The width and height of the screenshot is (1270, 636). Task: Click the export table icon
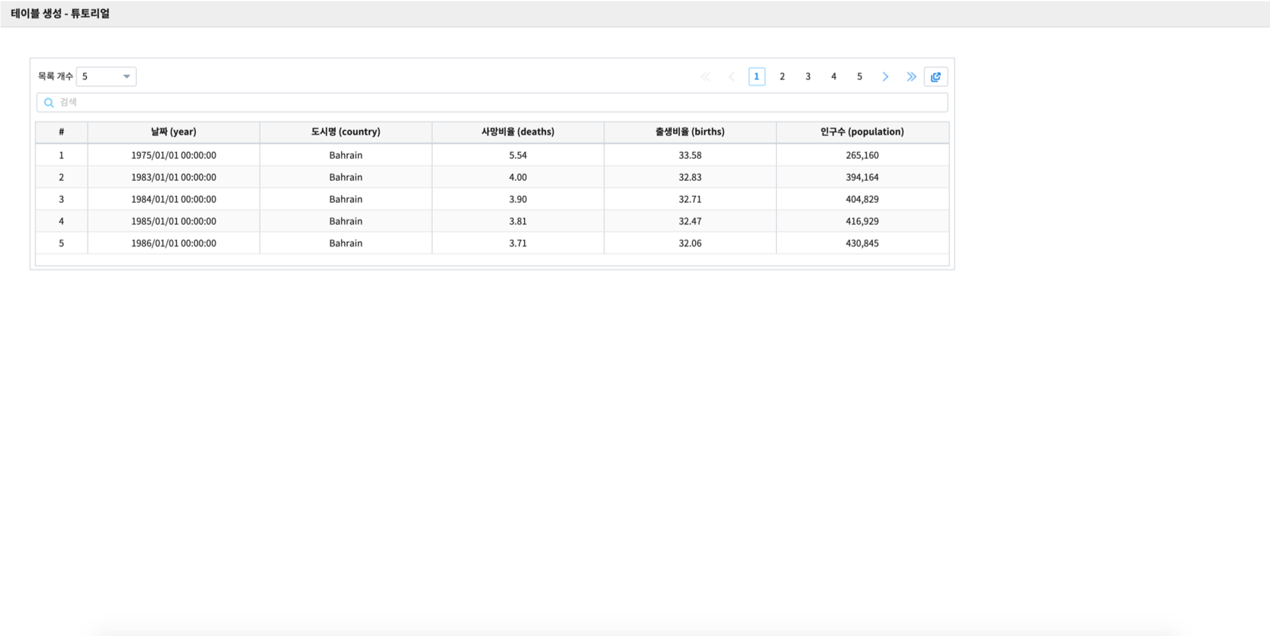pyautogui.click(x=936, y=76)
